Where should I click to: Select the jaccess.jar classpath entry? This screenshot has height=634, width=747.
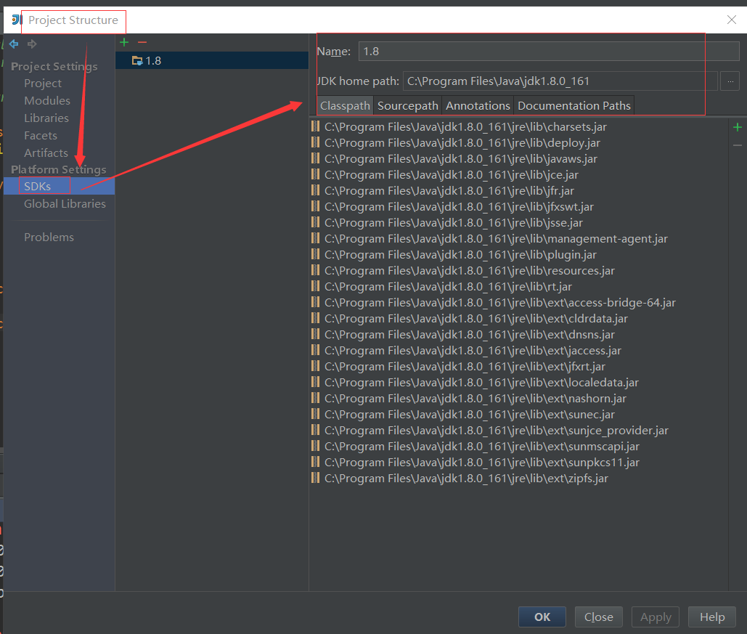(473, 350)
